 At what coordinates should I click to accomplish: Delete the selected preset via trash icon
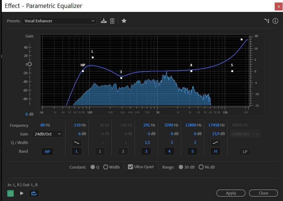coord(112,21)
